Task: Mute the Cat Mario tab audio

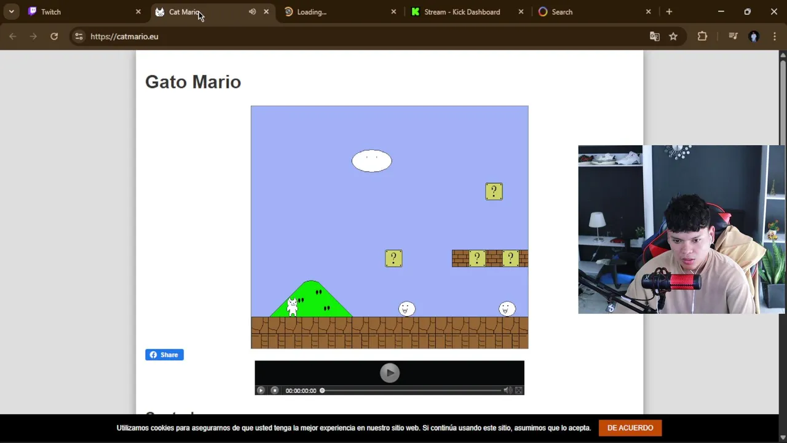Action: [x=252, y=12]
